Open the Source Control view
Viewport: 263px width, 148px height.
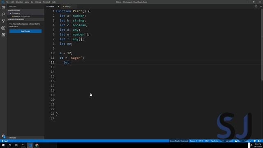point(3,21)
